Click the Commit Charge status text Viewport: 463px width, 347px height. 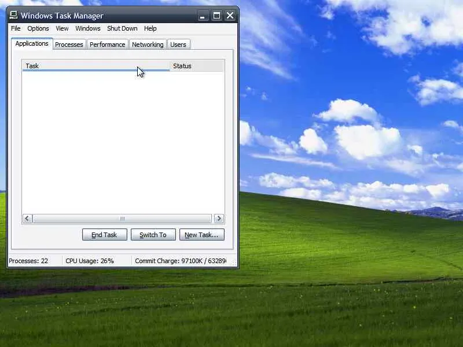click(181, 261)
